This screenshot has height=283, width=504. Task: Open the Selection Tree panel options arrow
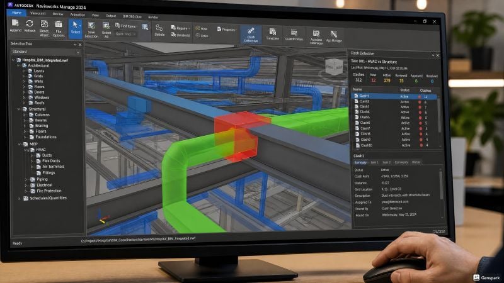pyautogui.click(x=75, y=45)
